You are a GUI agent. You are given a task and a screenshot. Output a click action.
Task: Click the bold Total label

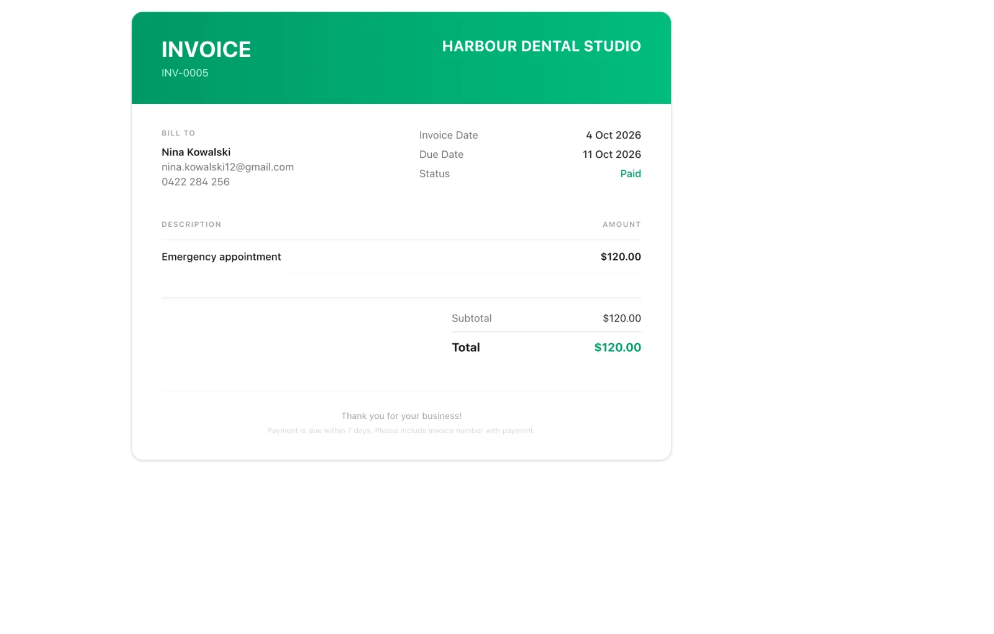click(465, 347)
